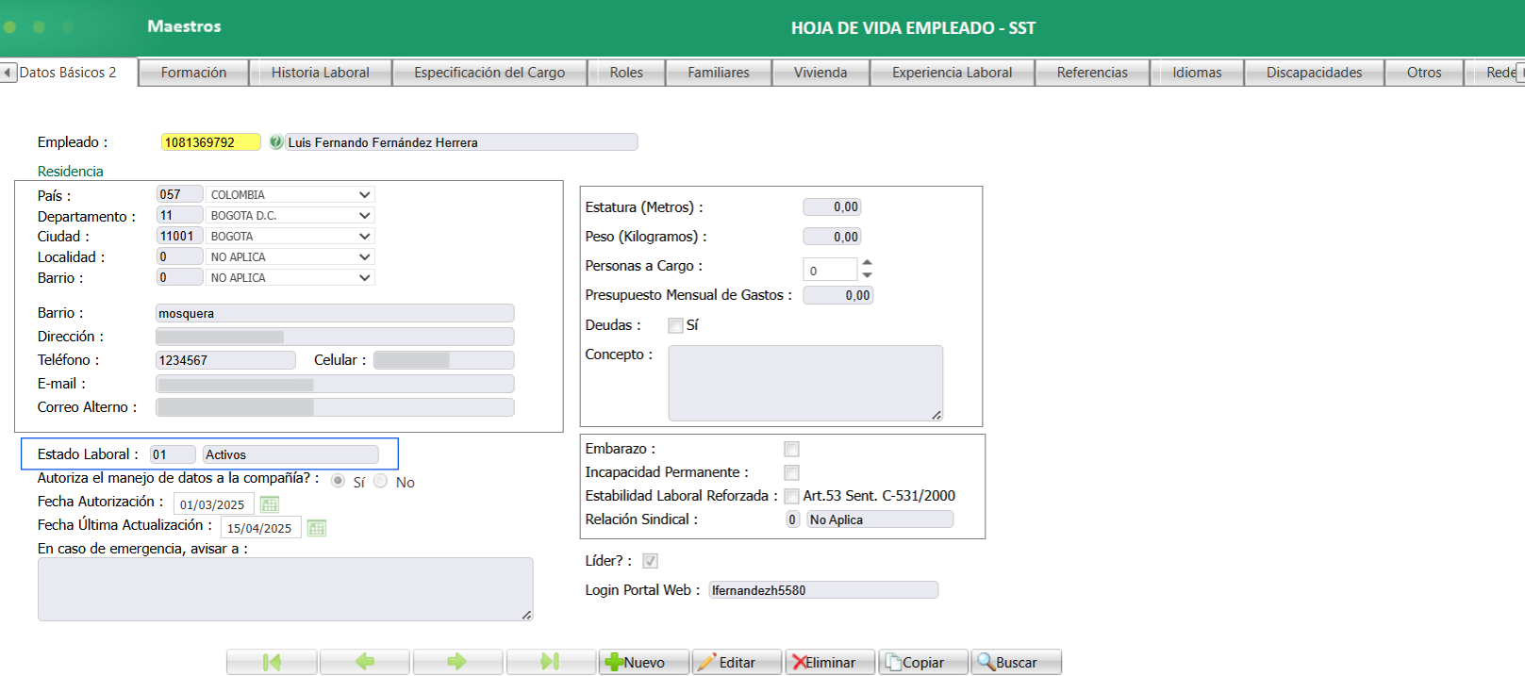Open the Familiares tab

click(718, 73)
